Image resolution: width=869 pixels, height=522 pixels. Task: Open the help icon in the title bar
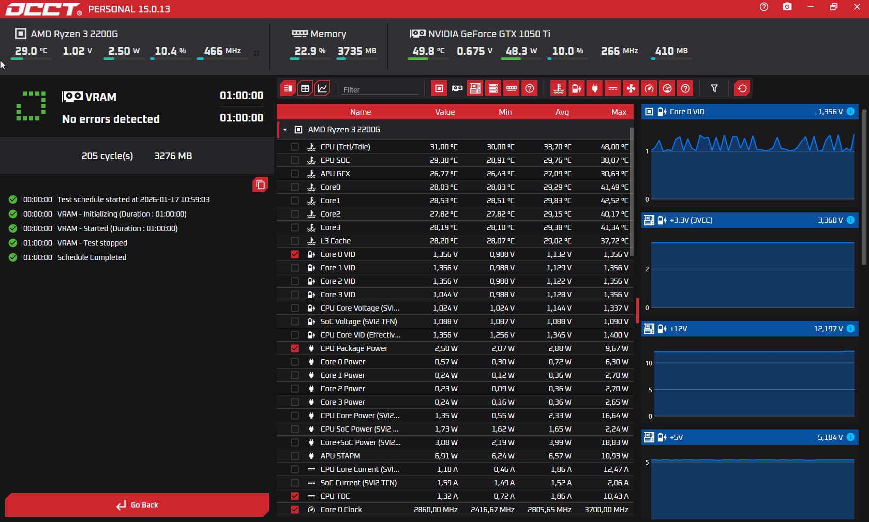(764, 7)
